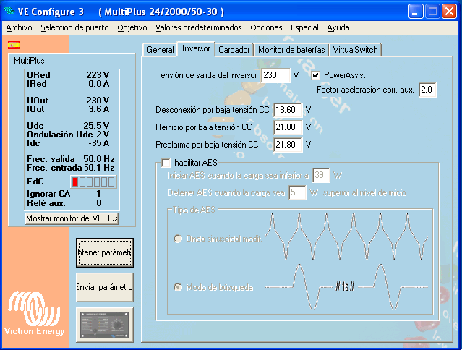Open the Valores predeterminados menu
The image size is (462, 350).
pyautogui.click(x=199, y=27)
